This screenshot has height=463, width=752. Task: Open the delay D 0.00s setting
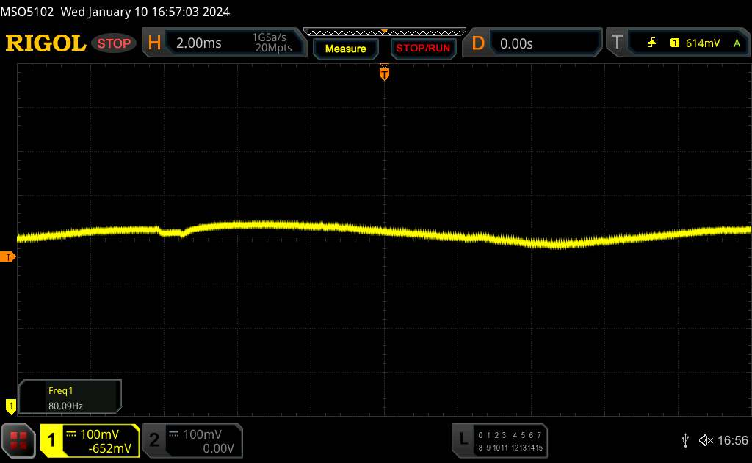[x=532, y=43]
